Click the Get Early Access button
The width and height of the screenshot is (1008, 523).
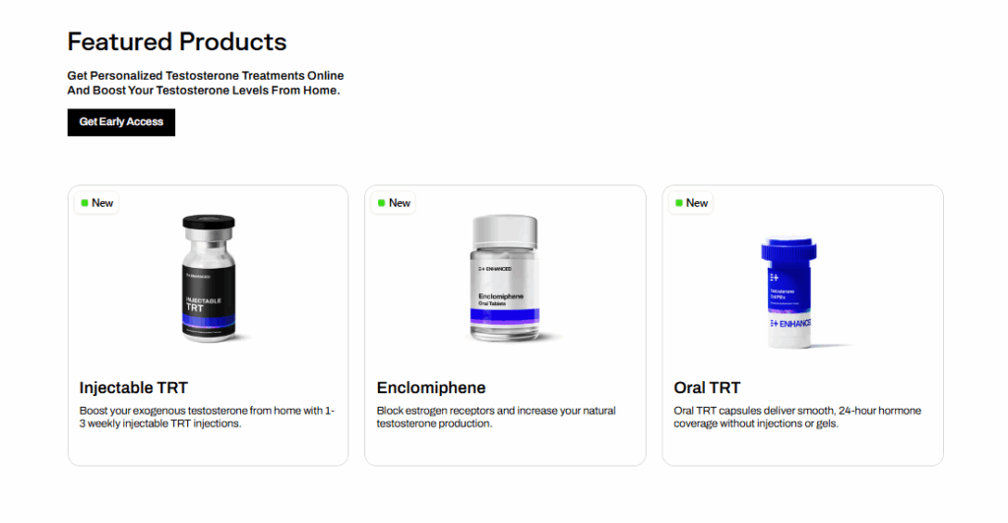(x=121, y=122)
